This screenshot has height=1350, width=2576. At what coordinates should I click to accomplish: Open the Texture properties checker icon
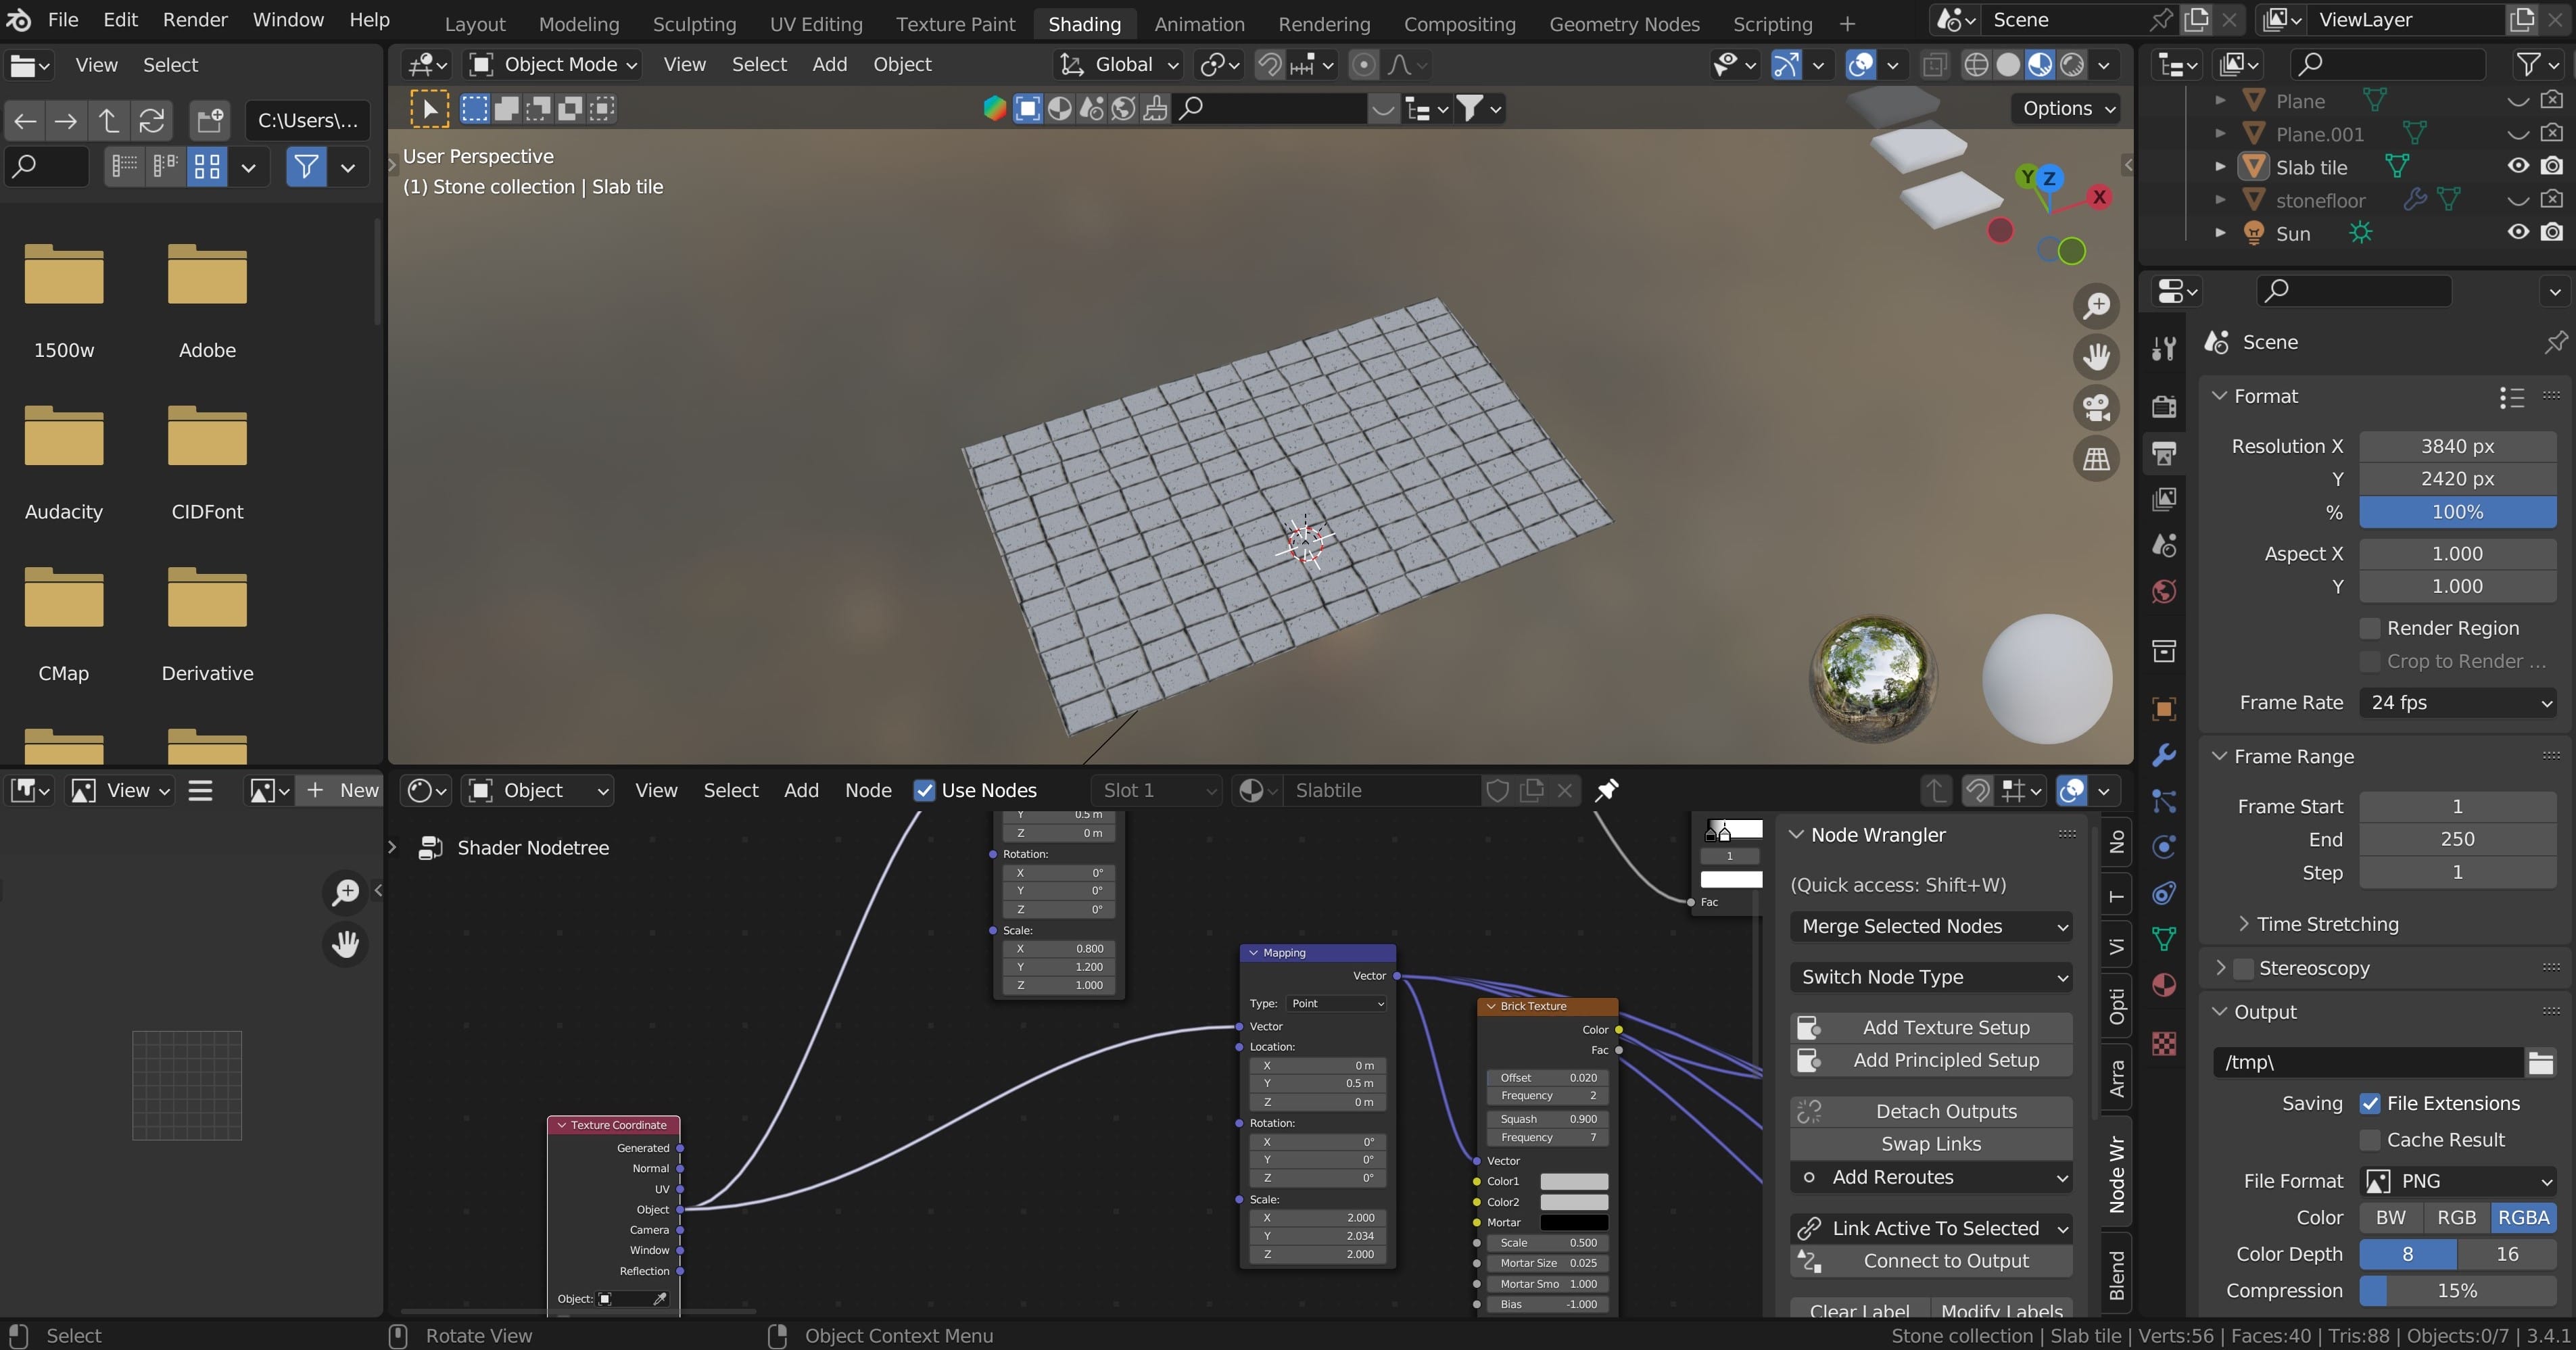(x=2164, y=1043)
